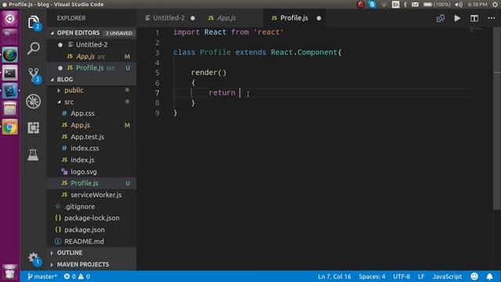Open the Manage gear in activity bar
This screenshot has height=282, width=501.
[x=34, y=258]
